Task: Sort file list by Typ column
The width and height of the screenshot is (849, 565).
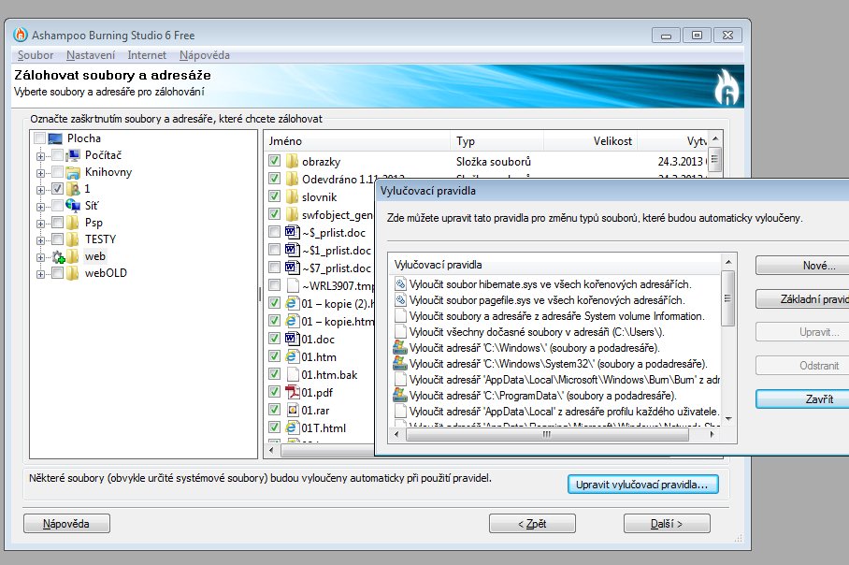Action: tap(496, 141)
